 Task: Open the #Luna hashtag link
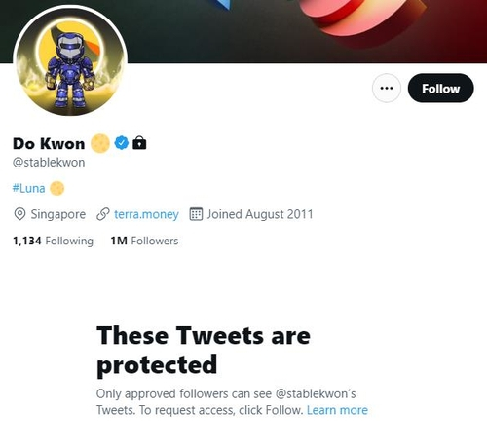pyautogui.click(x=28, y=188)
